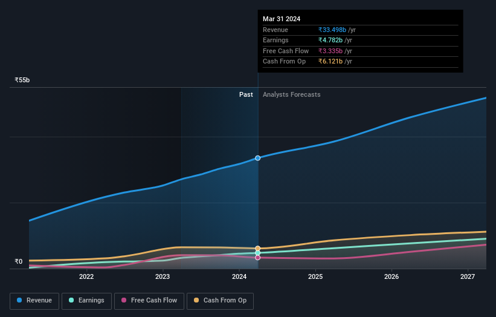This screenshot has width=496, height=317.
Task: Toggle the Free Cash Flow legend button
Action: coord(149,301)
